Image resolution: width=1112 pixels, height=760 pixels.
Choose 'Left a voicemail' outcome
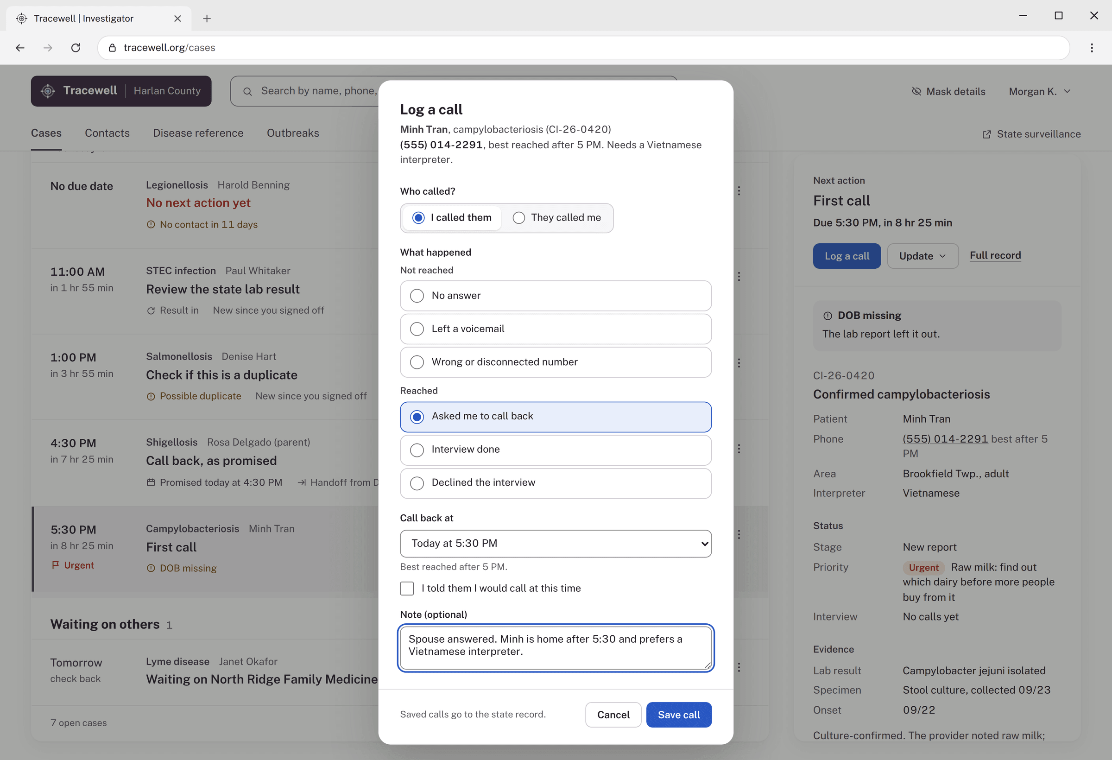[x=556, y=329]
